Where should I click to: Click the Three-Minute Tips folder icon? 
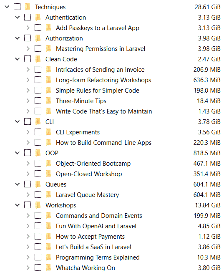pos(48,101)
